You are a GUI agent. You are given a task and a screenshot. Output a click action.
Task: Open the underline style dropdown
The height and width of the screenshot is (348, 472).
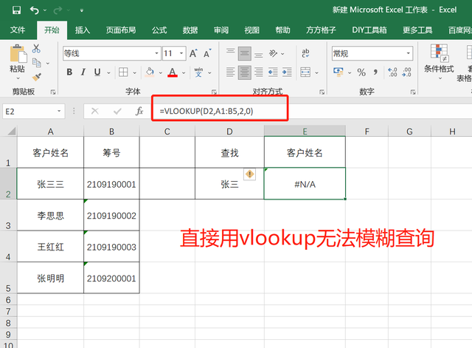click(108, 72)
